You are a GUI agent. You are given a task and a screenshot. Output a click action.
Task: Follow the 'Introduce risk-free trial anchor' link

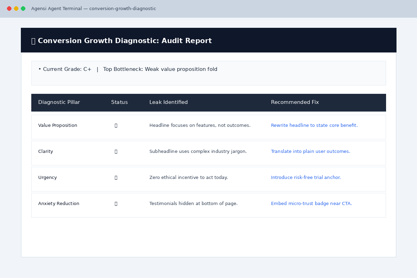[x=306, y=178]
